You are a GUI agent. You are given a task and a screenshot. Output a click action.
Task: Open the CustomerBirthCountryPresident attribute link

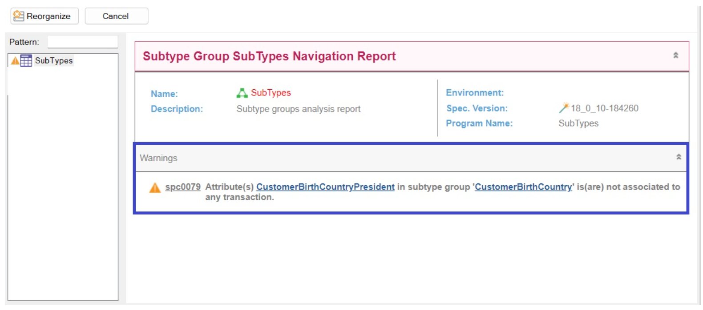pyautogui.click(x=325, y=187)
